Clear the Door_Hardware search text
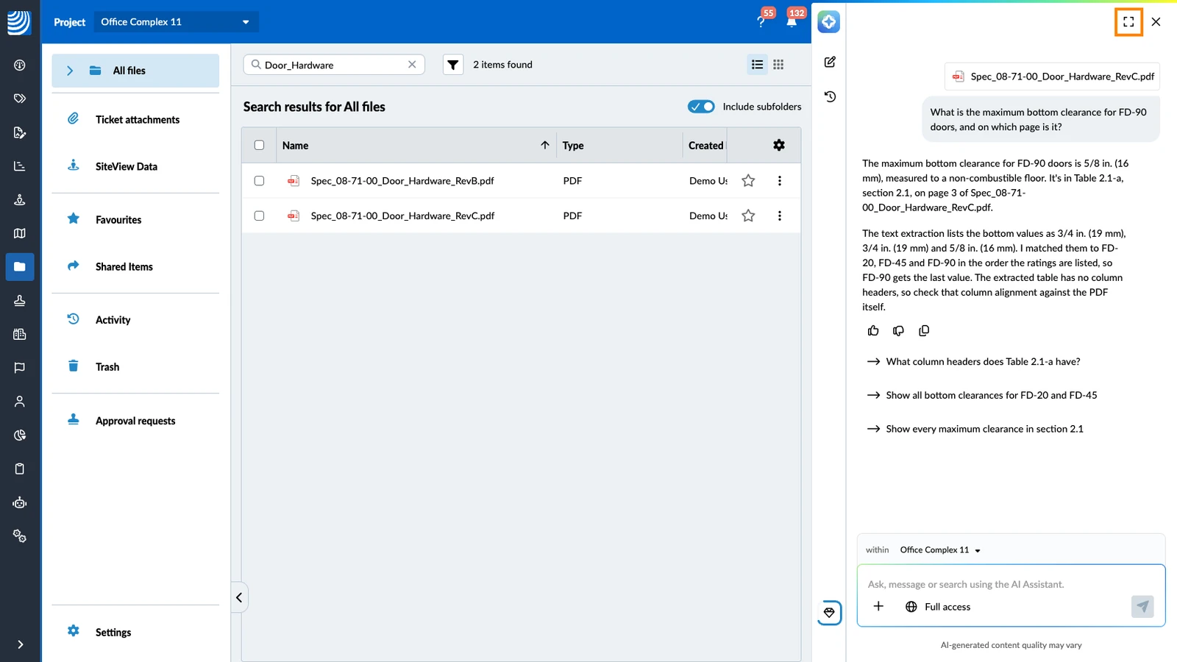Viewport: 1177px width, 662px height. coord(412,65)
